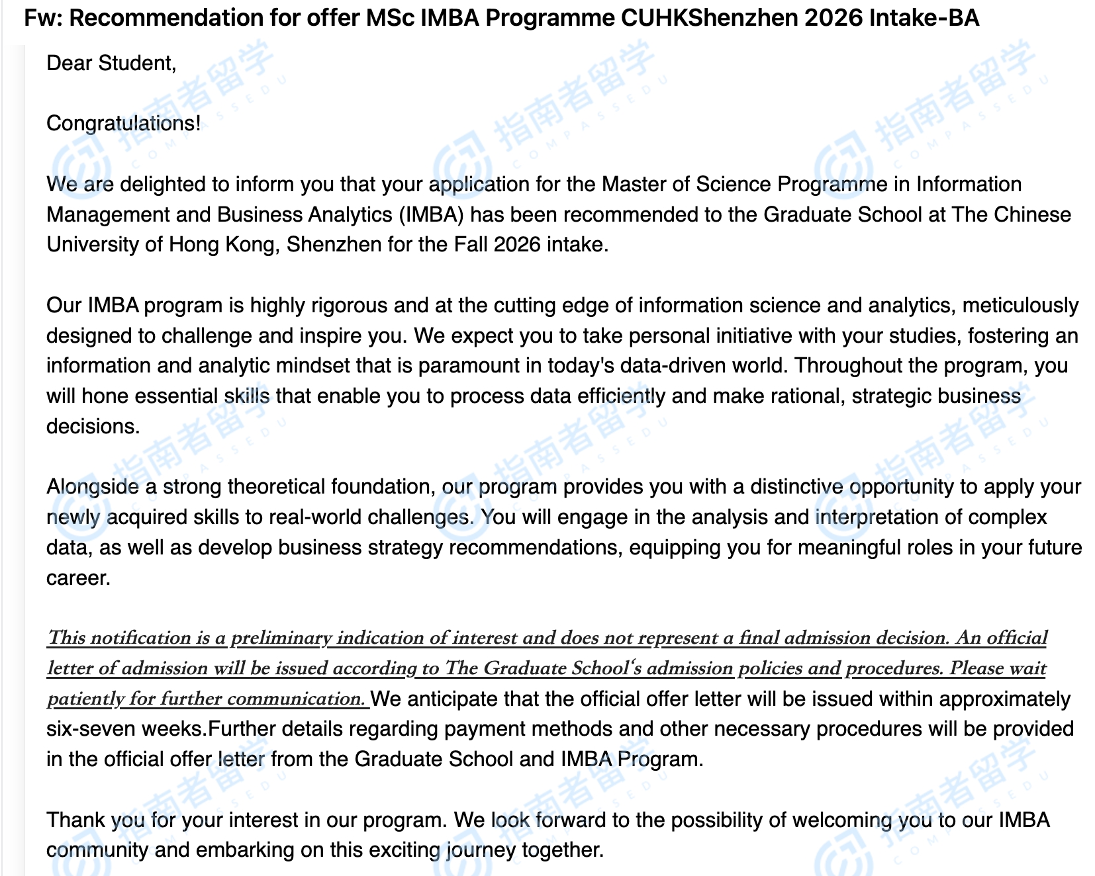
Task: Click the "six-seven weeks" text
Action: click(126, 729)
